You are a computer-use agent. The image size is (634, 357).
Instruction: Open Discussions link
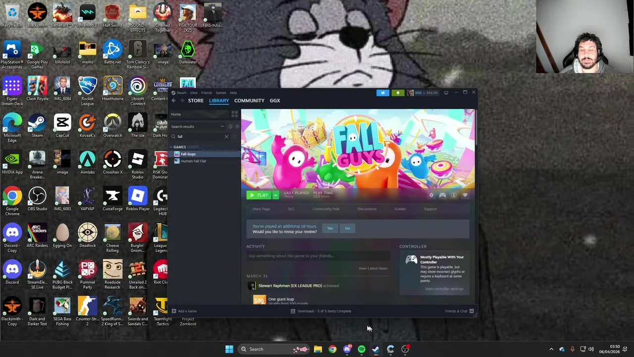(367, 209)
